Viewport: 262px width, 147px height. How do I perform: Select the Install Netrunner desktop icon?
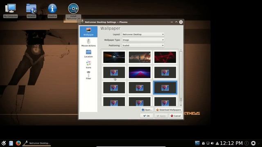point(73,11)
